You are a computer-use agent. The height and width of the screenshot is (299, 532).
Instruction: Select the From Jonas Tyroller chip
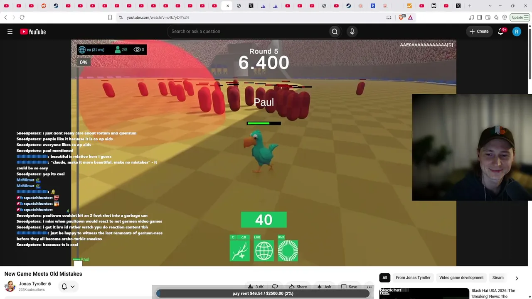[413, 278]
